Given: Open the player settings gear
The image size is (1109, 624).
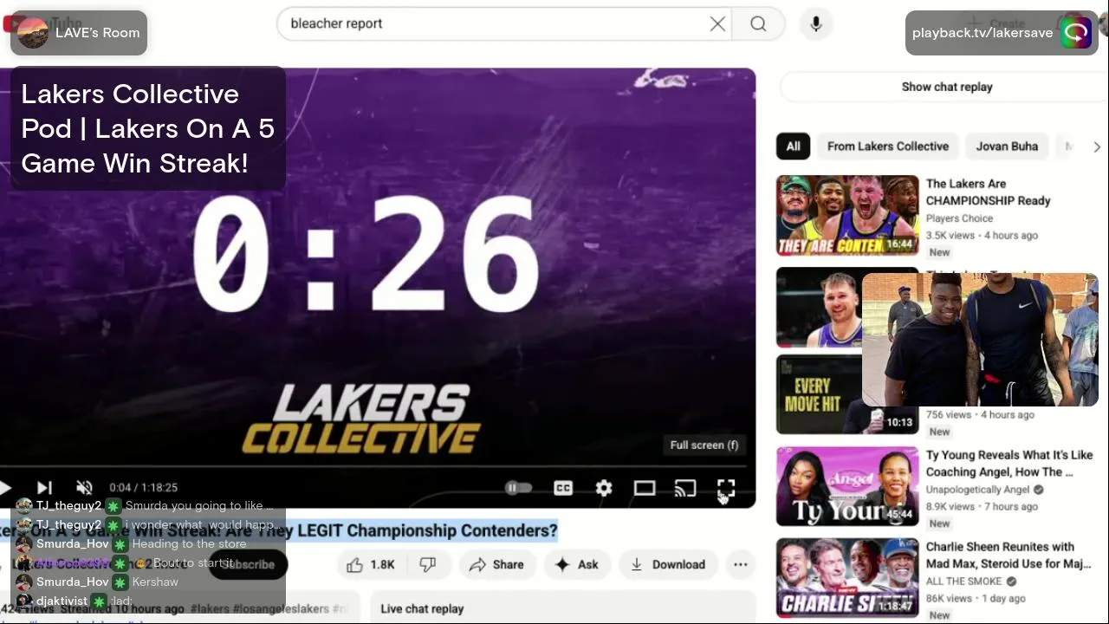Looking at the screenshot, I should [604, 488].
